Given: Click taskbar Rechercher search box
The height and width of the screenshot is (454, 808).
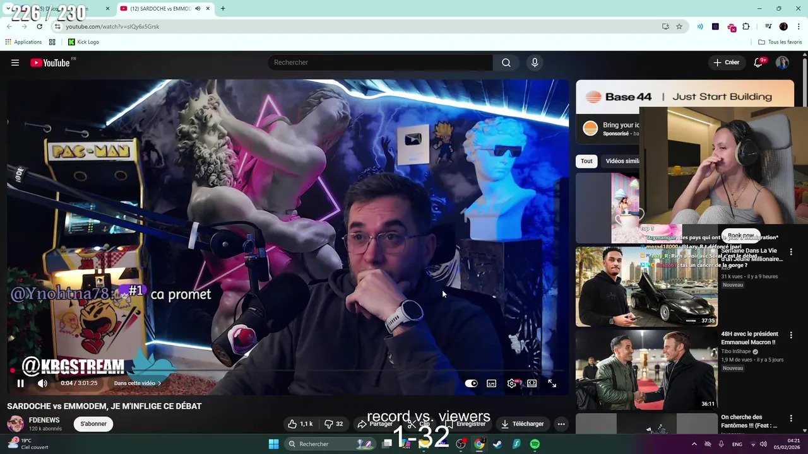Looking at the screenshot, I should (329, 444).
